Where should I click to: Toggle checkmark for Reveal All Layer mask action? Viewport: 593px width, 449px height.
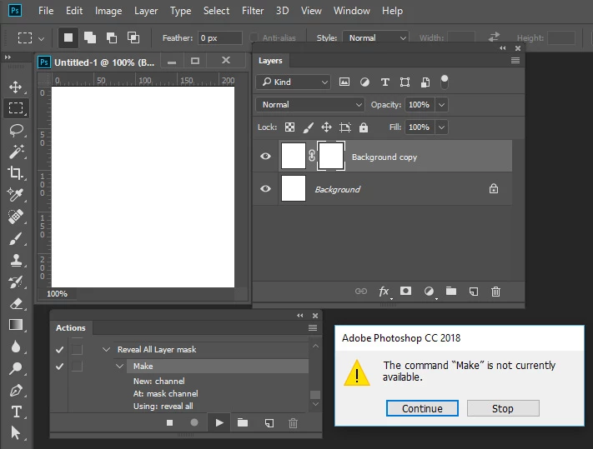pos(59,350)
